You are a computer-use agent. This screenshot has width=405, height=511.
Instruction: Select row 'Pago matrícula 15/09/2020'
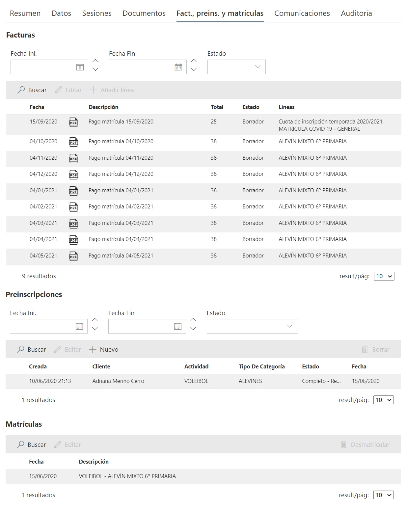(203, 124)
